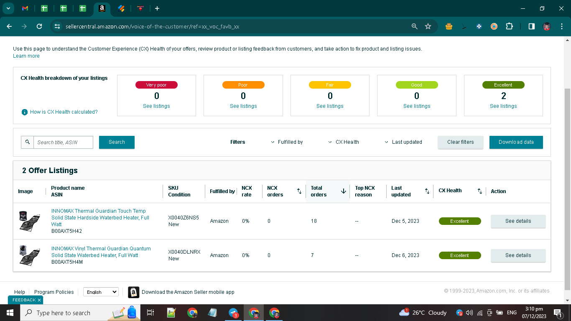Image resolution: width=571 pixels, height=321 pixels.
Task: Click the teal Search button
Action: coord(117,142)
